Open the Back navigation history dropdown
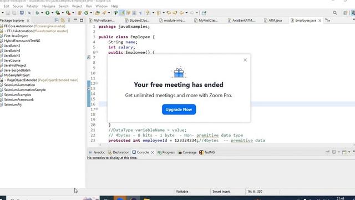This screenshot has width=355, height=200. pos(186,13)
